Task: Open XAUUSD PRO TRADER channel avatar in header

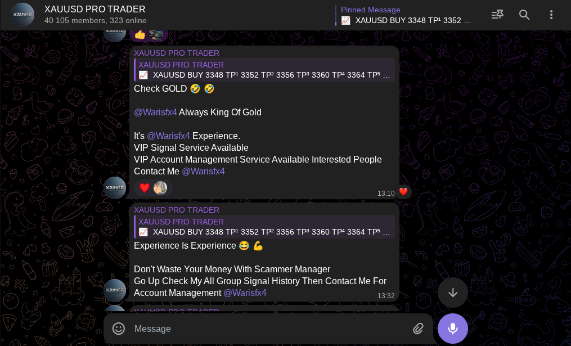Action: coord(22,15)
